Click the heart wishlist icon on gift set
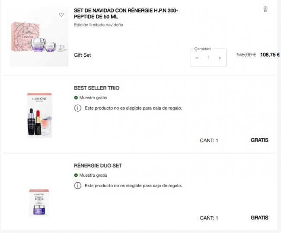The image size is (281, 233). (x=61, y=15)
